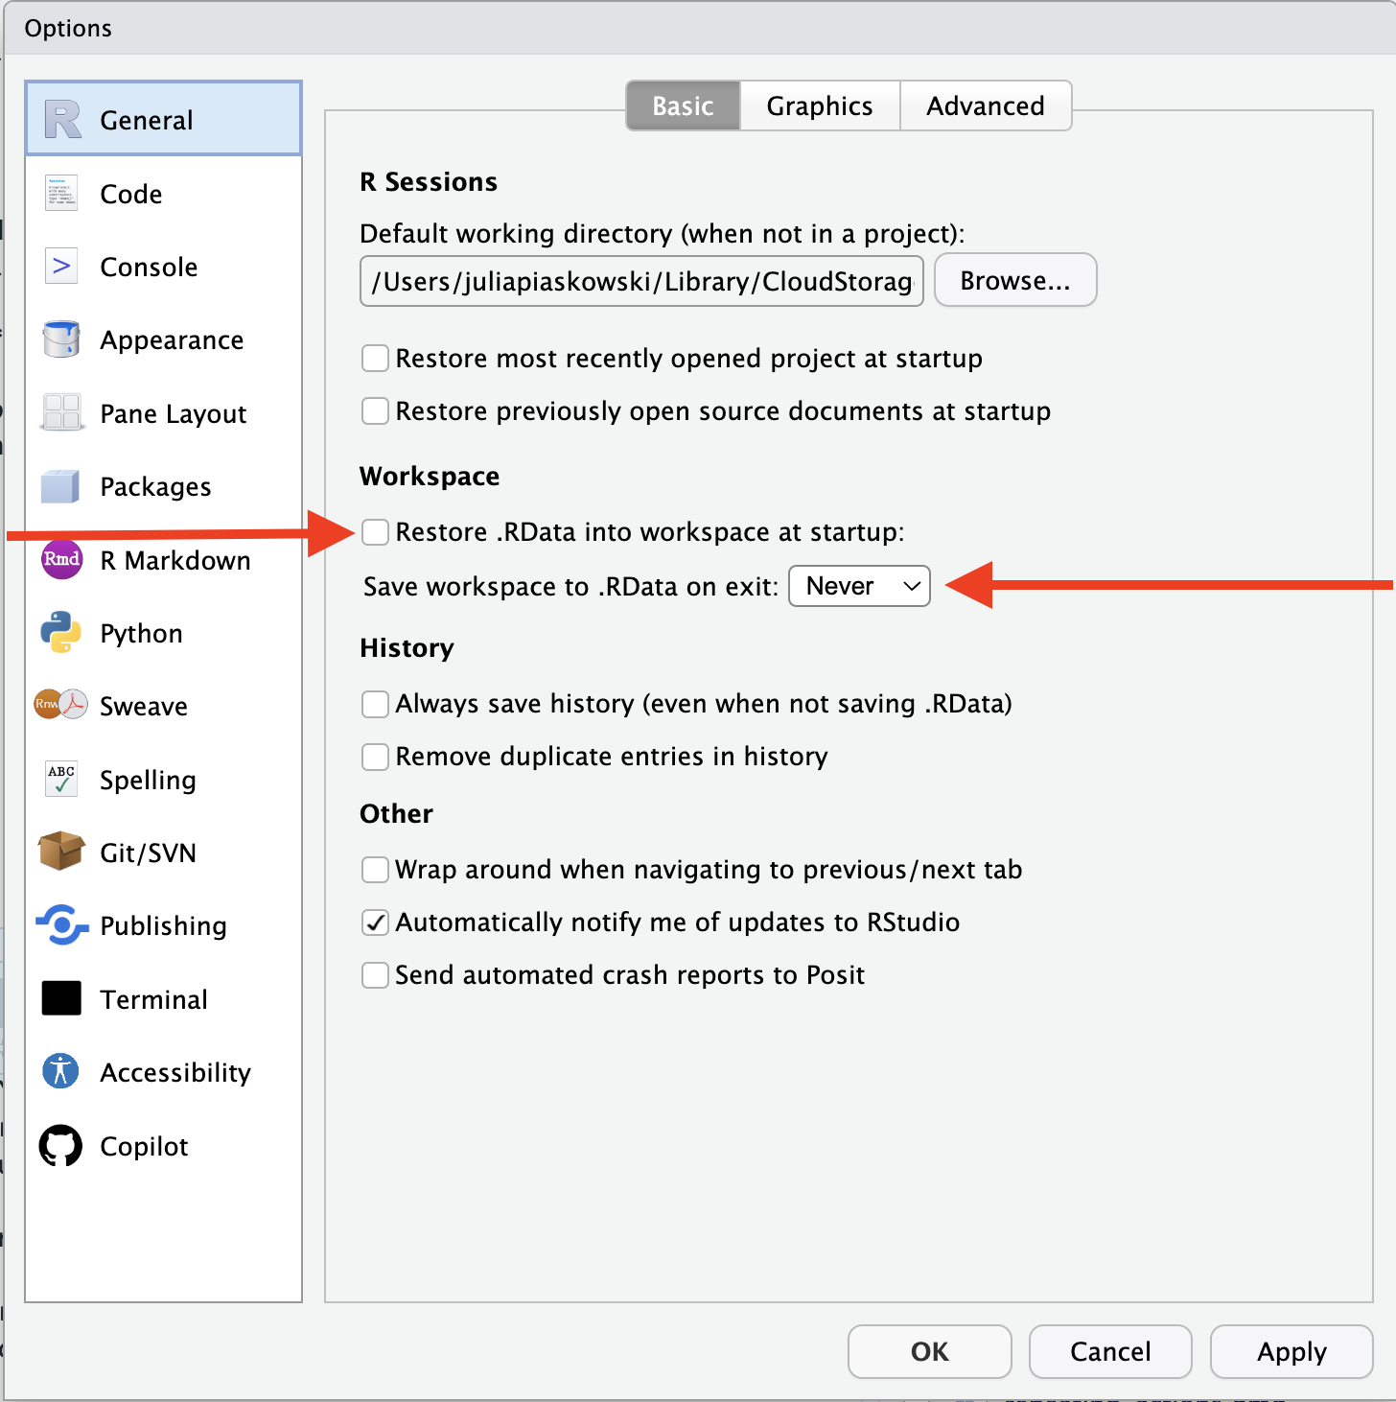Select the General R icon in sidebar

coord(63,120)
